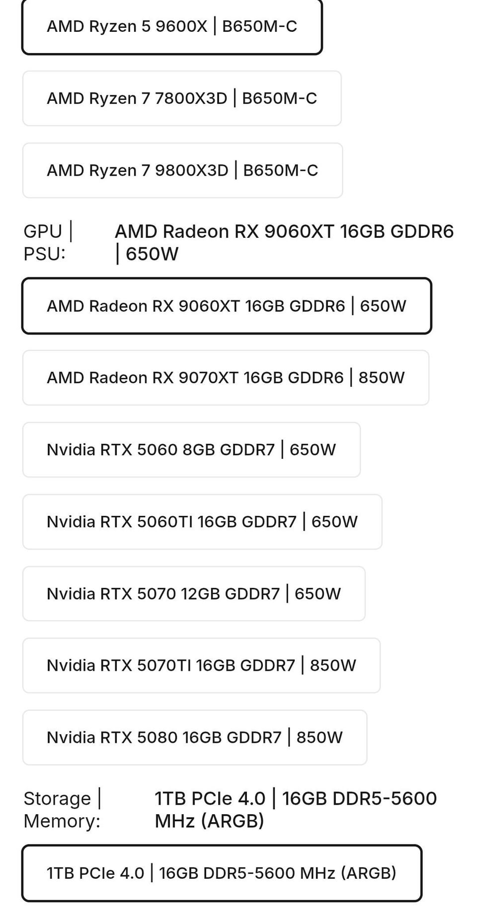Viewport: 477px width, 915px height.
Task: Click the "Storage | Memory:" section label
Action: pyautogui.click(x=62, y=810)
